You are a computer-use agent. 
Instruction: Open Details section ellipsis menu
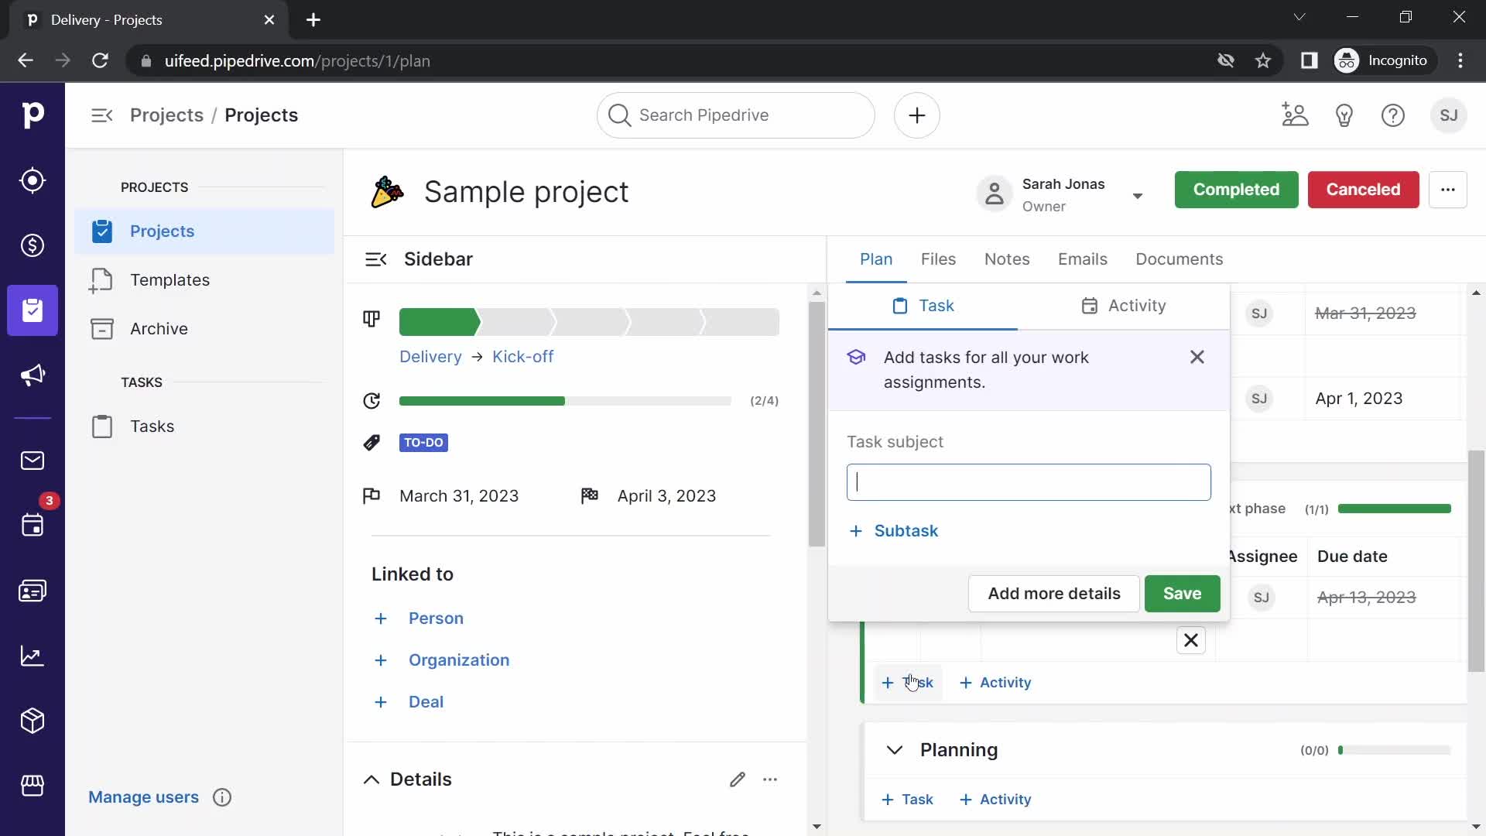770,779
